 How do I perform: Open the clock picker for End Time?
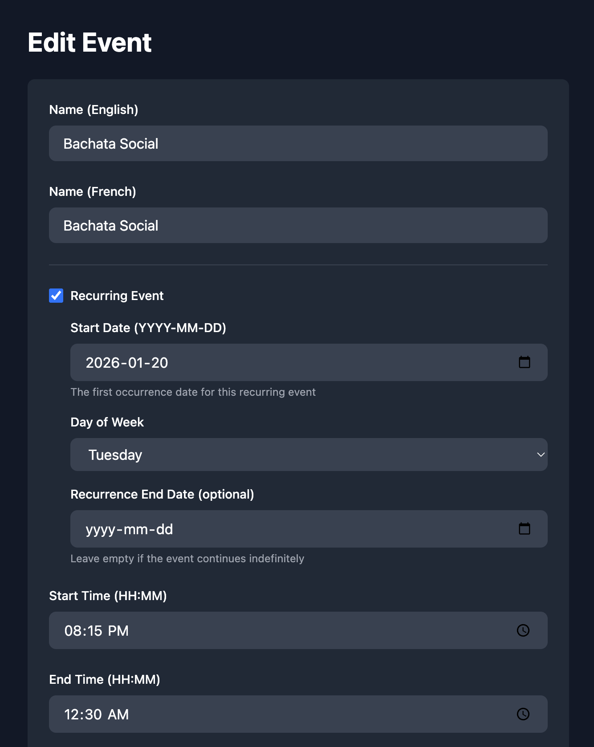524,714
